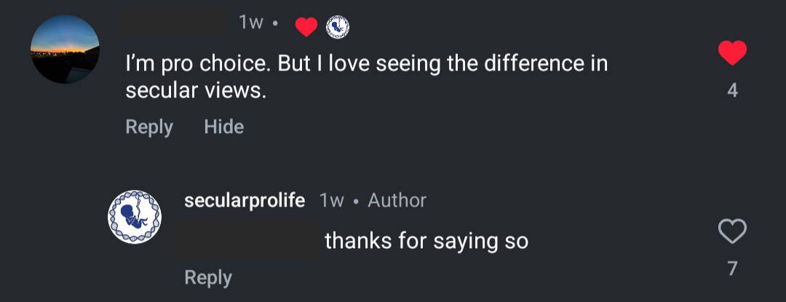The height and width of the screenshot is (302, 786).
Task: Like the secularprolife reply with the outline heart
Action: coord(732,232)
